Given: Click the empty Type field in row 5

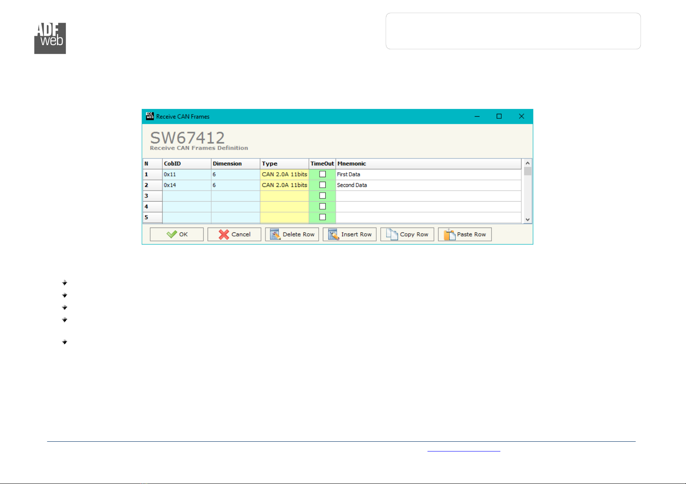Looking at the screenshot, I should [284, 217].
